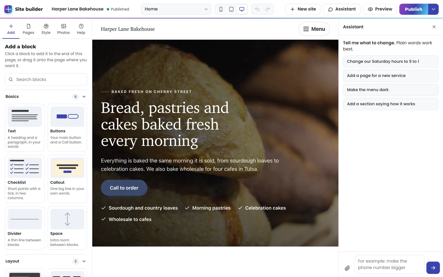Send the assistant message

click(x=433, y=268)
